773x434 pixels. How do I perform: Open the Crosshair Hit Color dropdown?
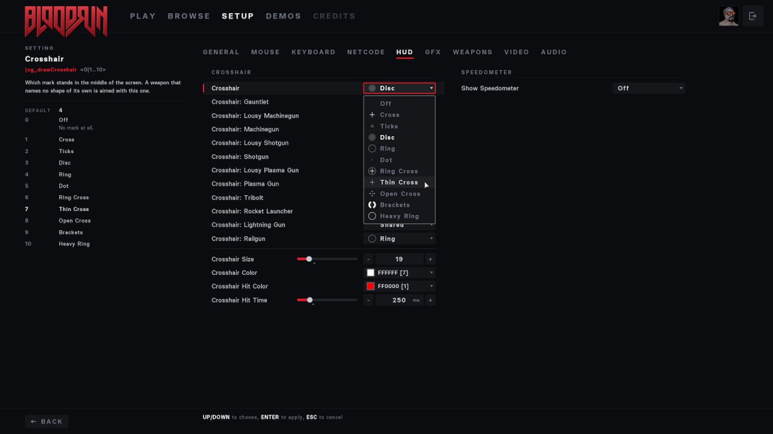(x=399, y=286)
